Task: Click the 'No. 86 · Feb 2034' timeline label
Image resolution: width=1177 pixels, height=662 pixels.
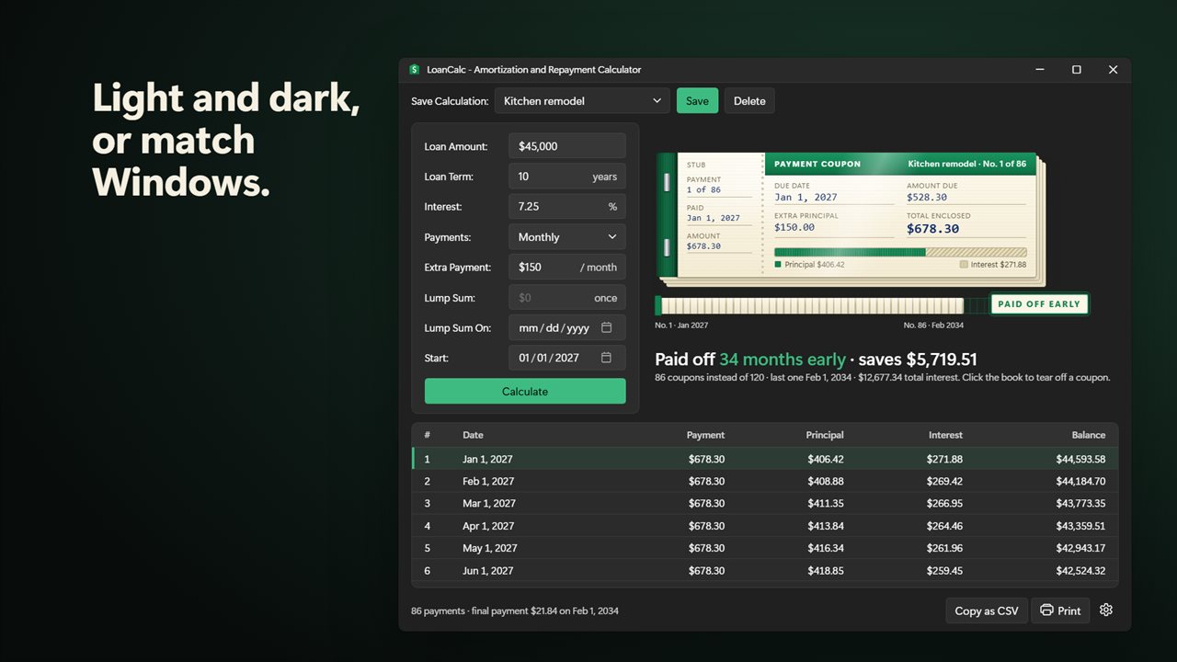Action: pyautogui.click(x=933, y=325)
